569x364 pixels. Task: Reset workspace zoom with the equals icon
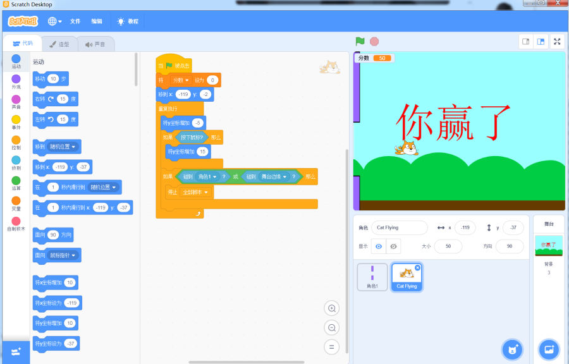(331, 347)
